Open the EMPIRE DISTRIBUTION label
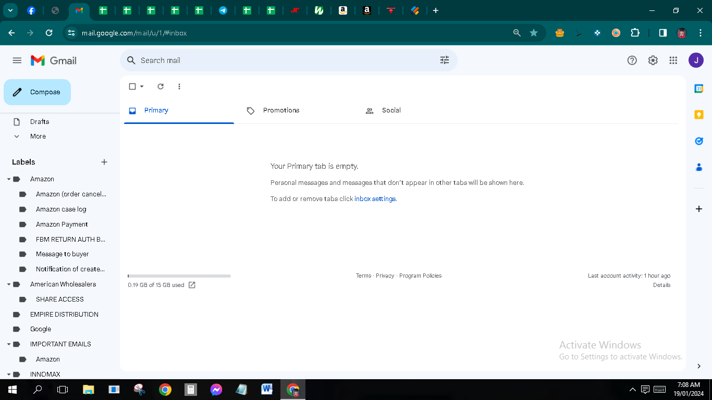This screenshot has height=400, width=712. click(x=64, y=315)
